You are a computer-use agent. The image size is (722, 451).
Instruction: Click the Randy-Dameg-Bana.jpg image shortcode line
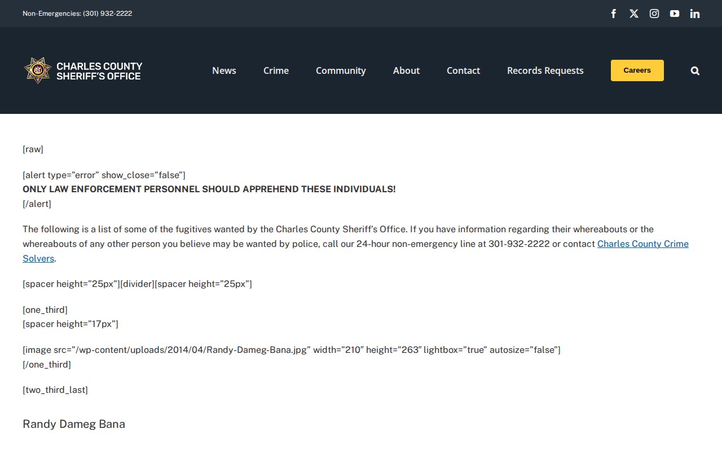[x=292, y=350]
